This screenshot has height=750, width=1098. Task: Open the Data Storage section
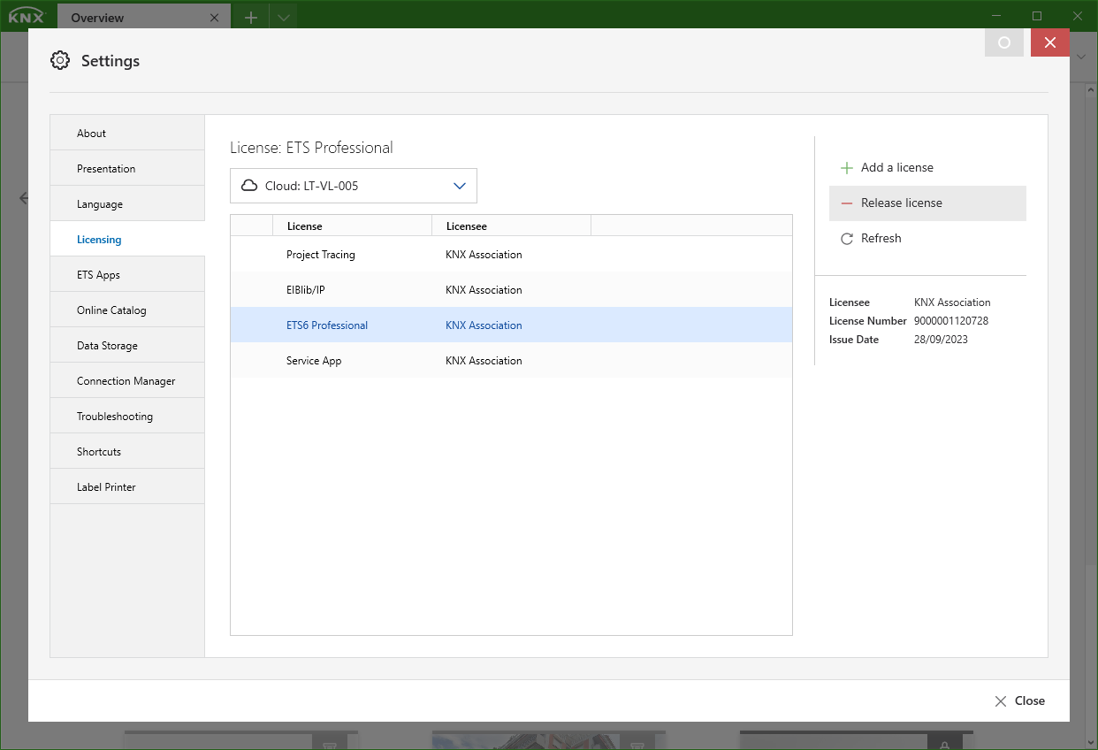[127, 345]
